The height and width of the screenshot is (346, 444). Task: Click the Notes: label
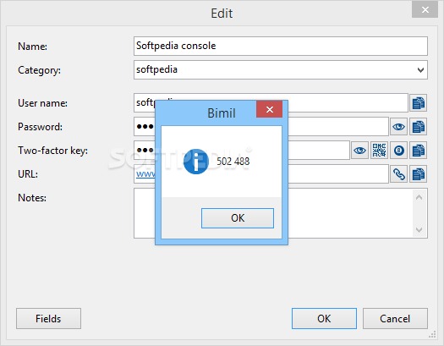32,198
